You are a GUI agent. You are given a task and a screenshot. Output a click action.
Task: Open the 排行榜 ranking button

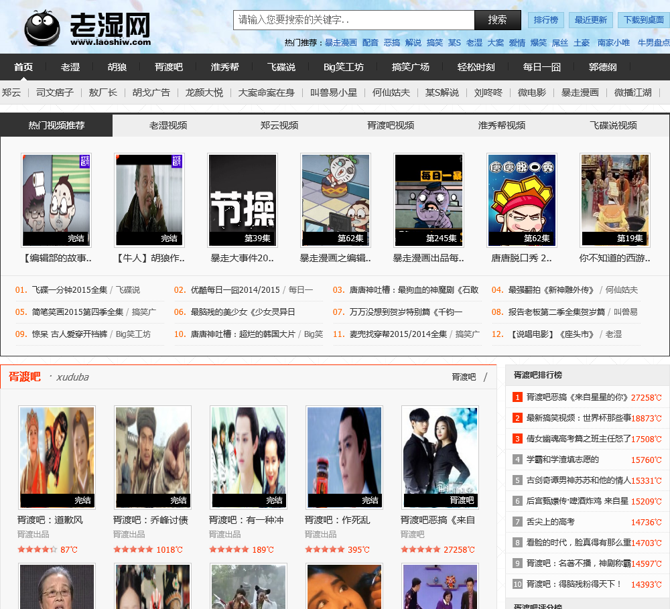click(545, 20)
